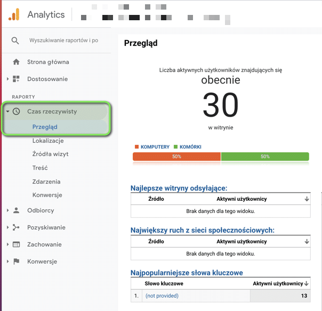
Task: Sort keywords table by its down arrow
Action: 307,283
